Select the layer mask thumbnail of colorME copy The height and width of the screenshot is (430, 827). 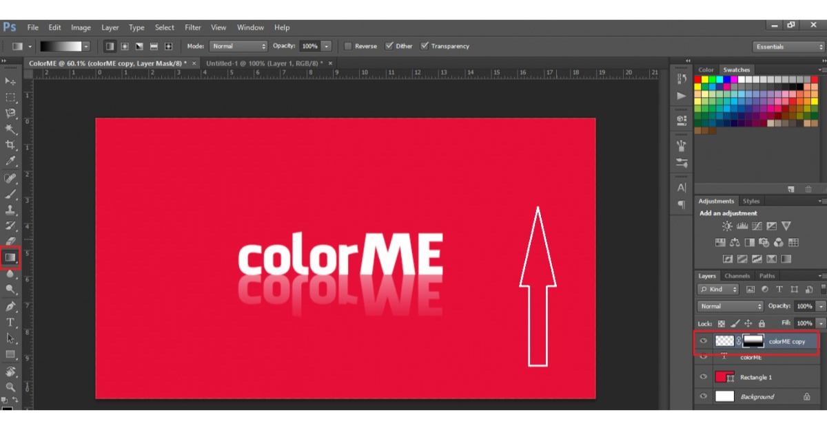753,341
